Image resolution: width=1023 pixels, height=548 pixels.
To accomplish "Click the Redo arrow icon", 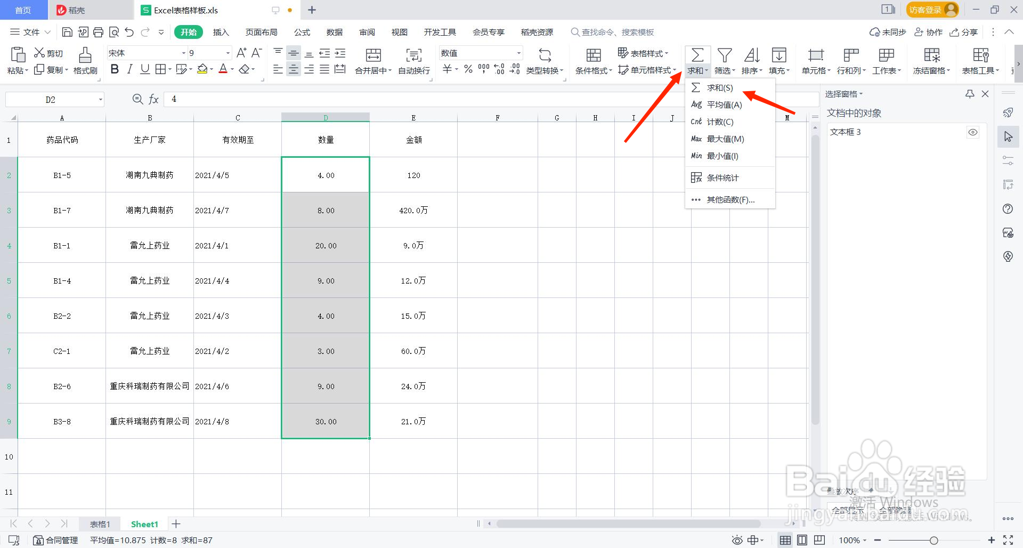I will tap(145, 33).
